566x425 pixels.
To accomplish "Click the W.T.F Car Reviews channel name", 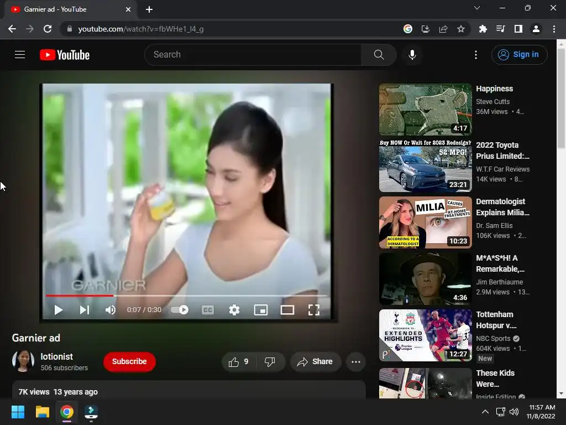I will [x=503, y=169].
